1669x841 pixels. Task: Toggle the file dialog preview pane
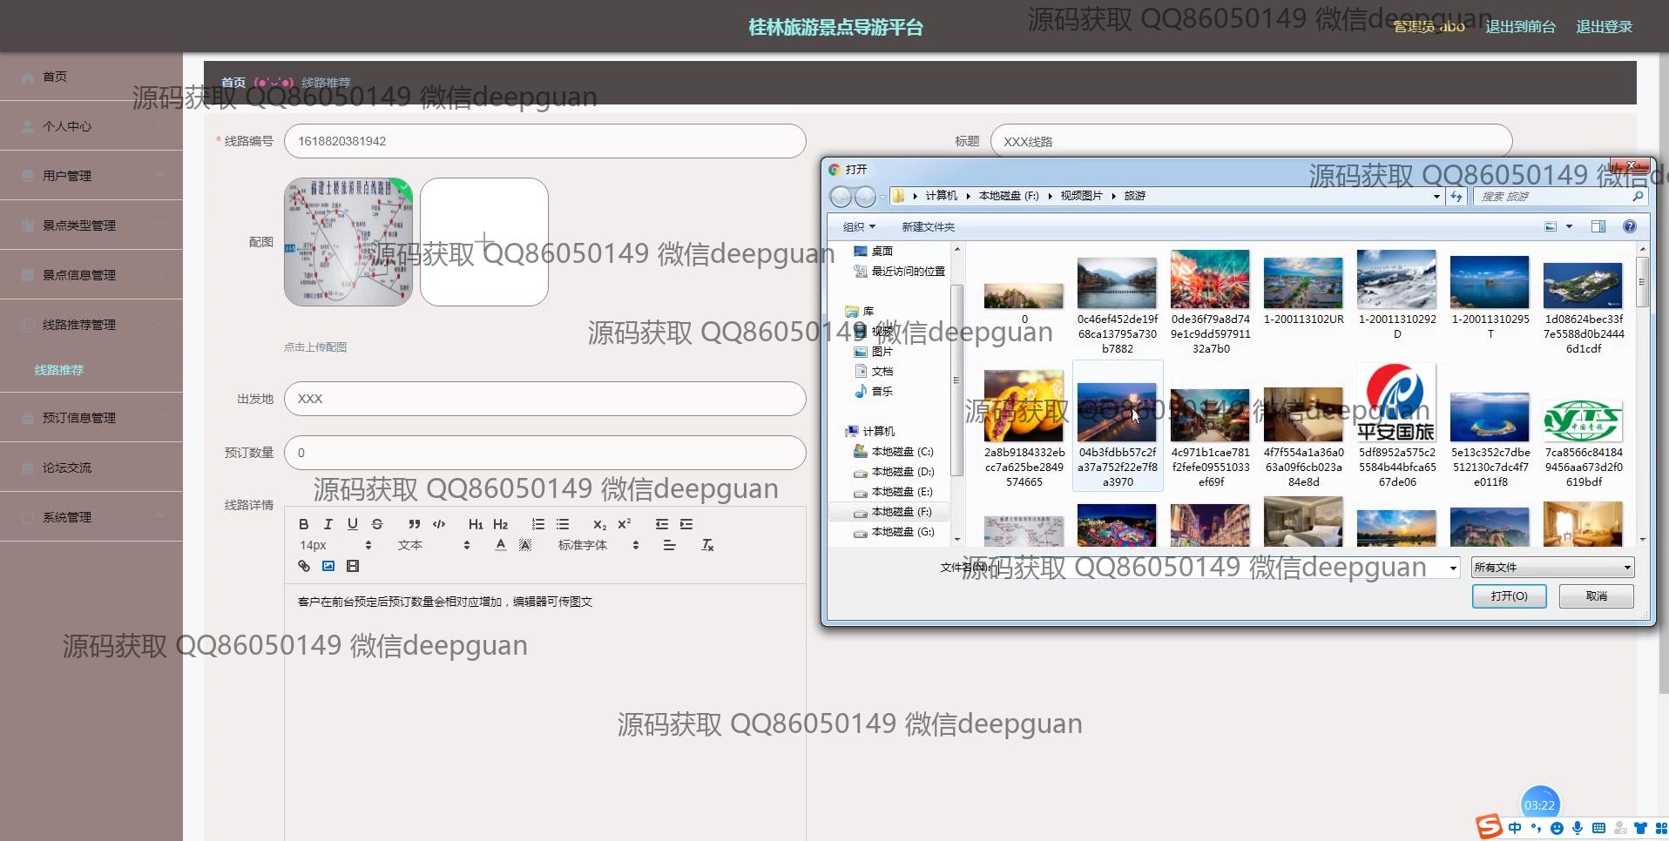click(1598, 226)
